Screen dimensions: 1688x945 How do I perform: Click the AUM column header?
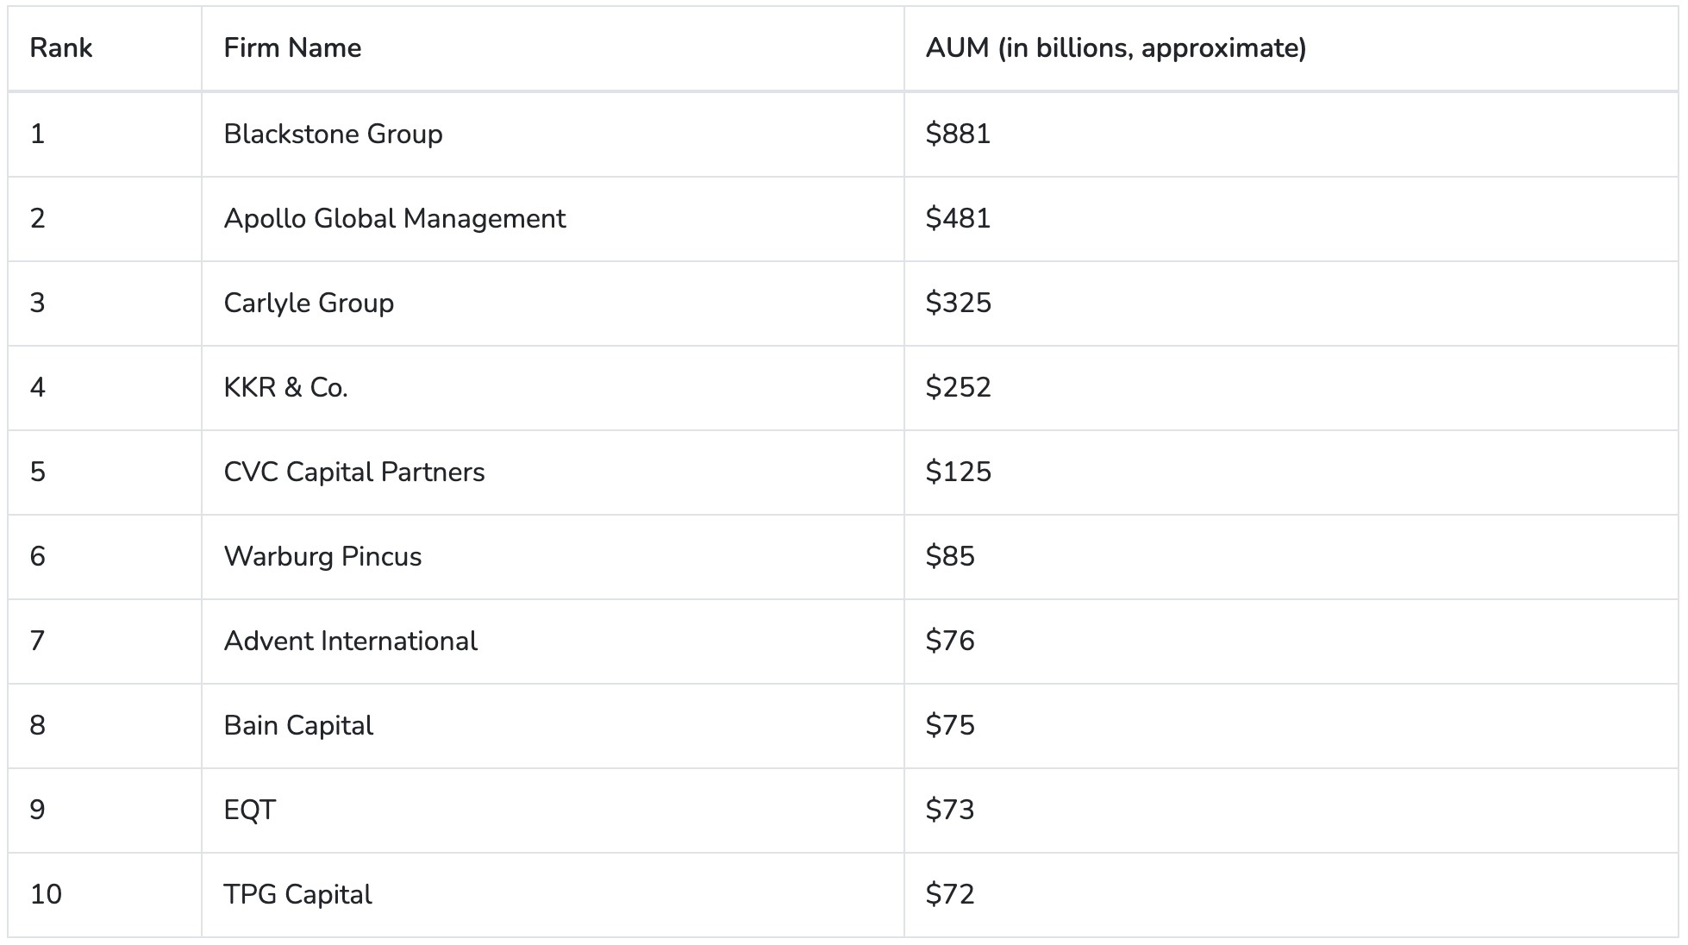1116,48
